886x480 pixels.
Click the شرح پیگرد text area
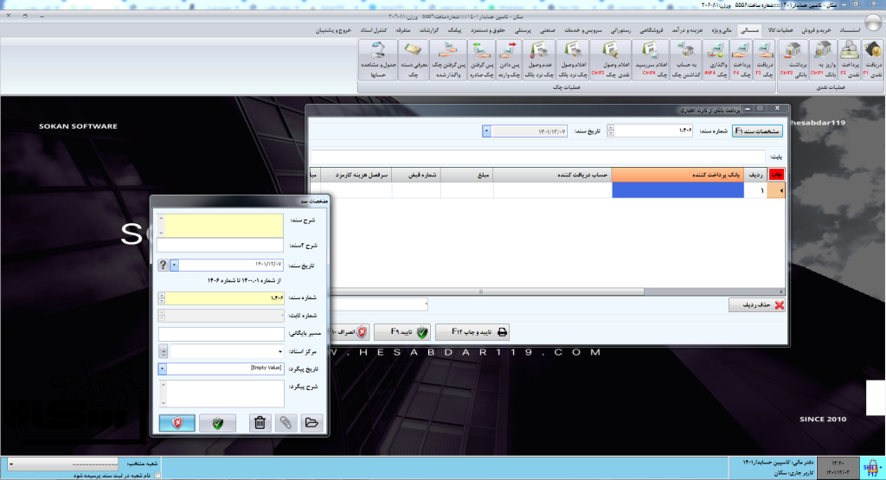[x=225, y=394]
